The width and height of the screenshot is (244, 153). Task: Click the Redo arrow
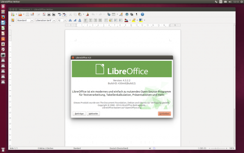pos(100,14)
